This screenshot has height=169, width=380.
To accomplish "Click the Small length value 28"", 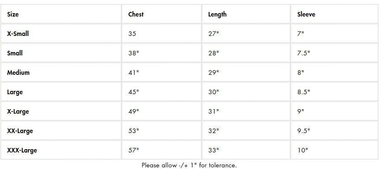I will coord(214,53).
